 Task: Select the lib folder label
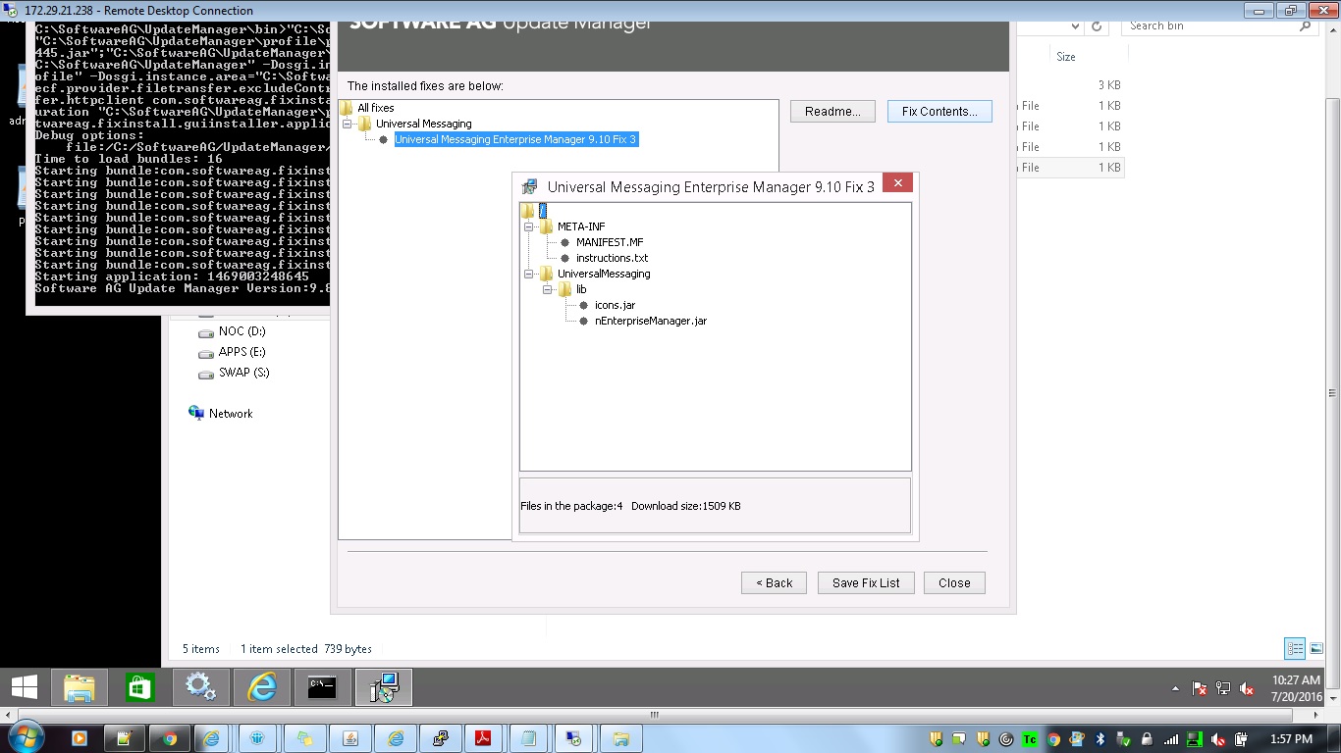tap(581, 289)
